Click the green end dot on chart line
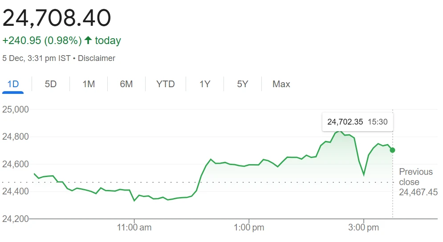The width and height of the screenshot is (443, 242). pos(392,150)
